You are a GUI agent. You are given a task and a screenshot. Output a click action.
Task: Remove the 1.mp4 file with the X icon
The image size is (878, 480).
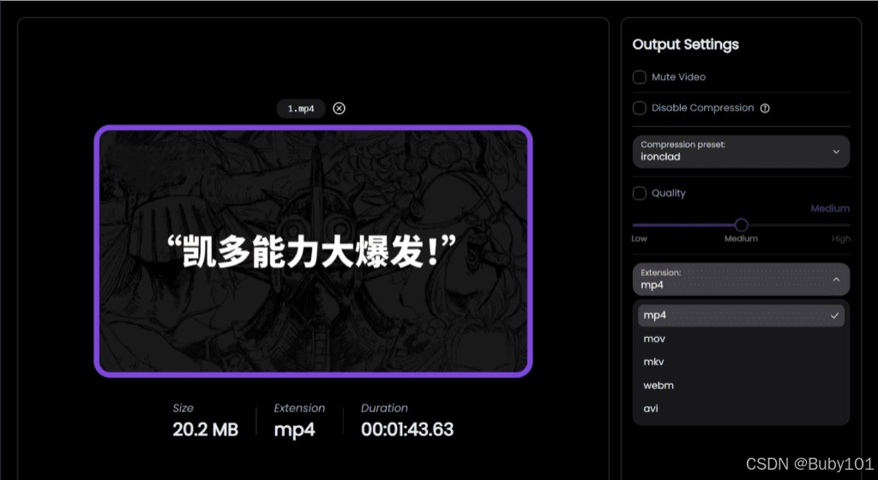[x=339, y=109]
